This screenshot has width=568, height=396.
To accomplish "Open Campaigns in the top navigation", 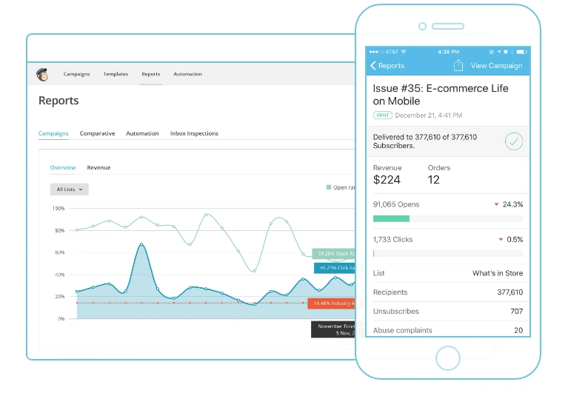I will click(76, 74).
